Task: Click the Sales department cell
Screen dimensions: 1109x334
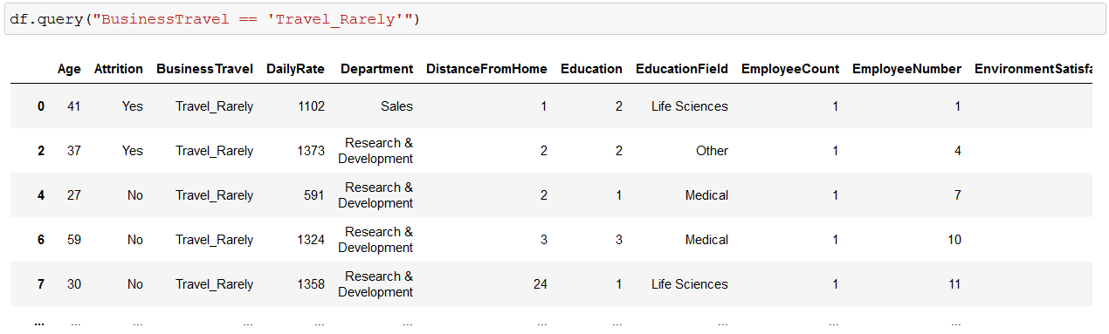Action: [397, 106]
